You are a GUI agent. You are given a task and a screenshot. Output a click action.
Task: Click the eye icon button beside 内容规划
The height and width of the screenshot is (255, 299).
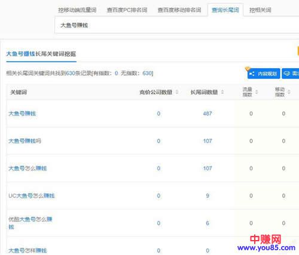click(x=291, y=73)
